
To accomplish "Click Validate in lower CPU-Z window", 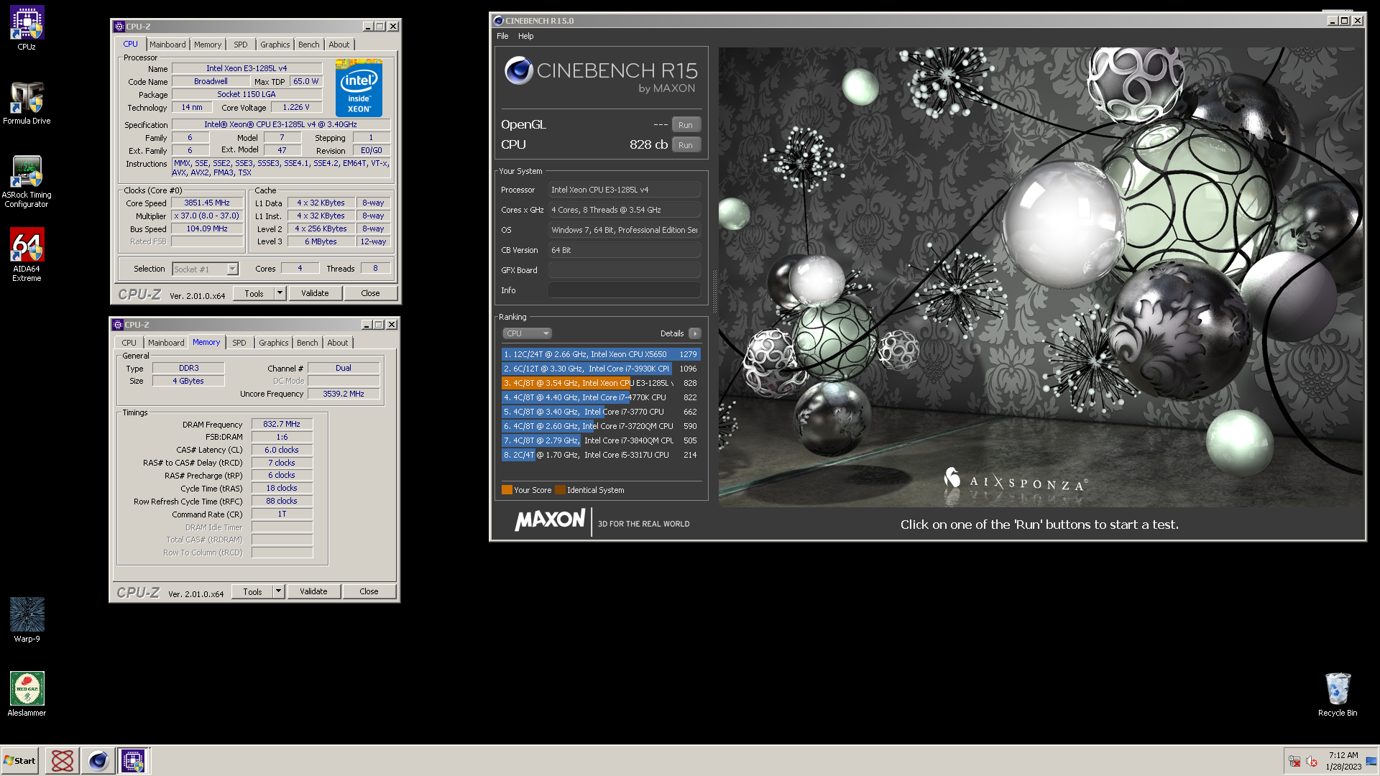I will coord(313,591).
